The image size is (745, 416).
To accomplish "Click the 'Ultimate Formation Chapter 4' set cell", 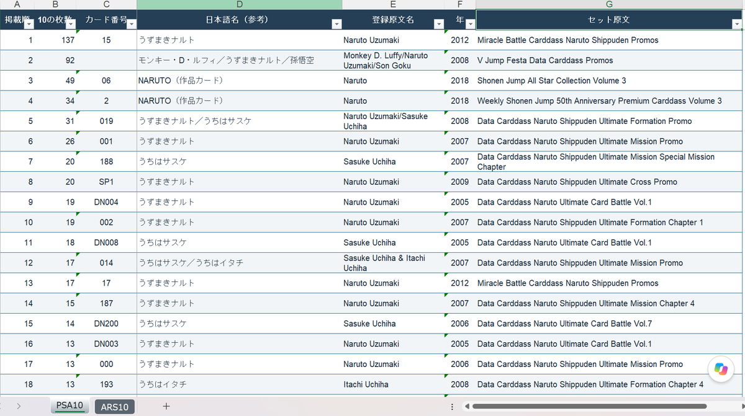I will pyautogui.click(x=609, y=384).
